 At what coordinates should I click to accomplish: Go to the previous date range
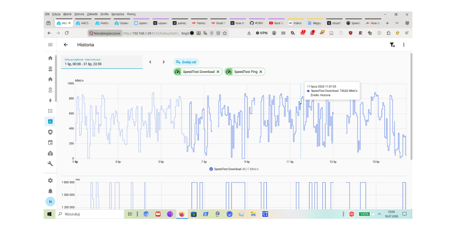(x=150, y=62)
